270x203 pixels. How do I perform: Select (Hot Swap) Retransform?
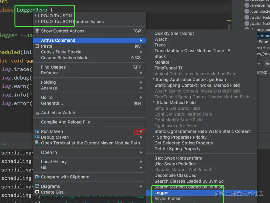click(x=202, y=158)
